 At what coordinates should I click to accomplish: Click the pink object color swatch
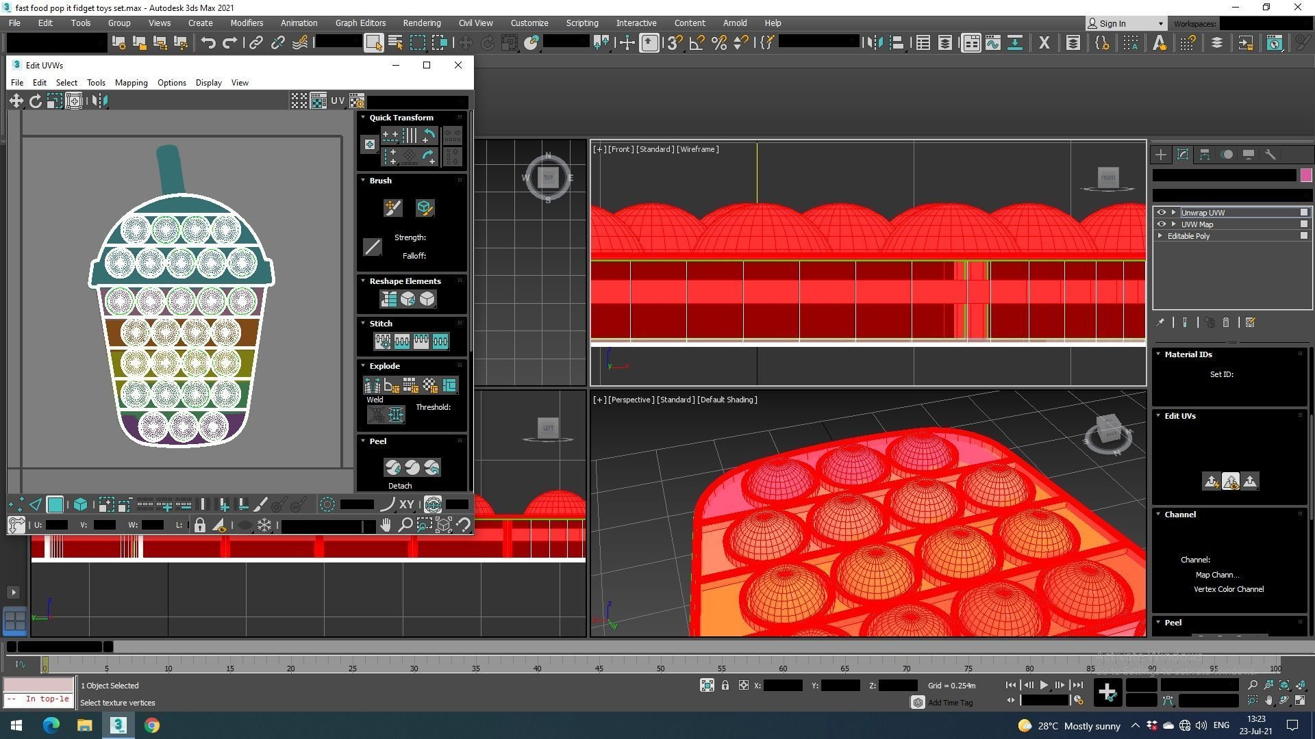point(1306,175)
